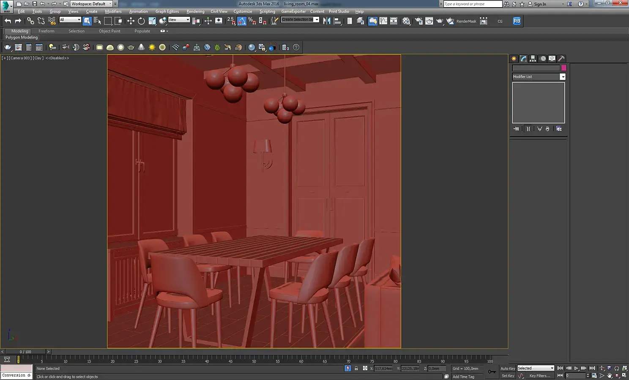
Task: Click the sun light icon
Action: pyautogui.click(x=152, y=47)
